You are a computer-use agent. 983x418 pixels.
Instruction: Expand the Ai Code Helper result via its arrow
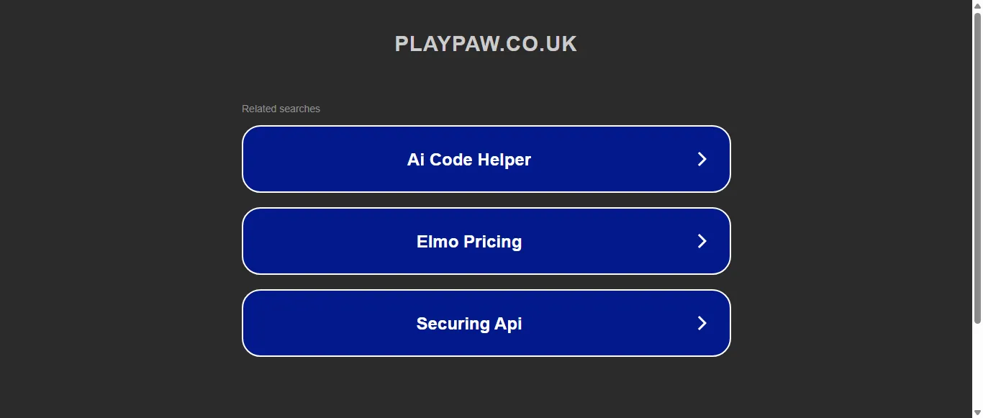[702, 159]
